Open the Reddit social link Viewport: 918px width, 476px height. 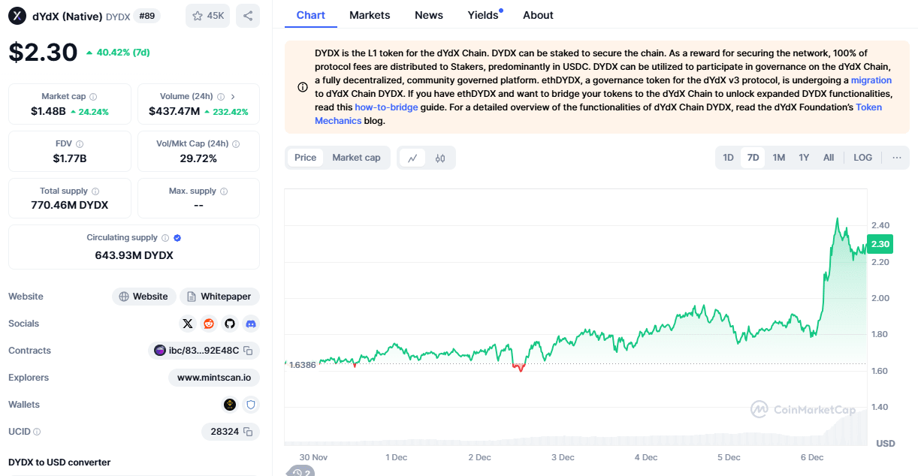209,324
